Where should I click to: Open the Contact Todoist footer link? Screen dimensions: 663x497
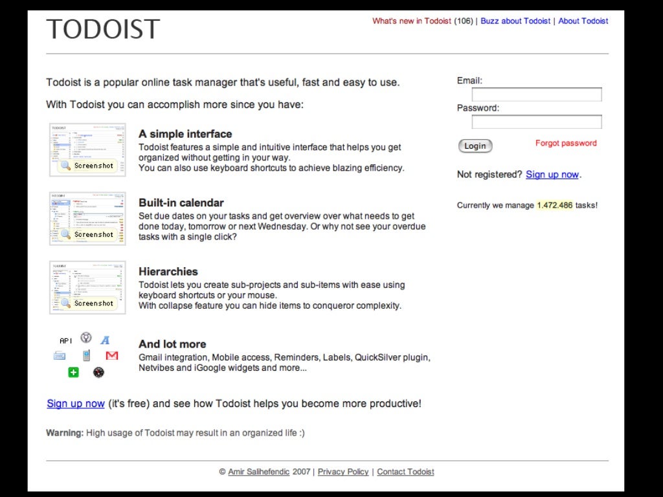[405, 472]
